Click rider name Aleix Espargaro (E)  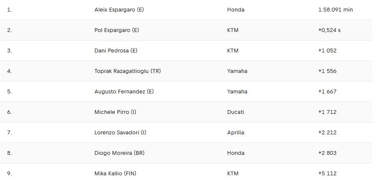click(x=118, y=10)
